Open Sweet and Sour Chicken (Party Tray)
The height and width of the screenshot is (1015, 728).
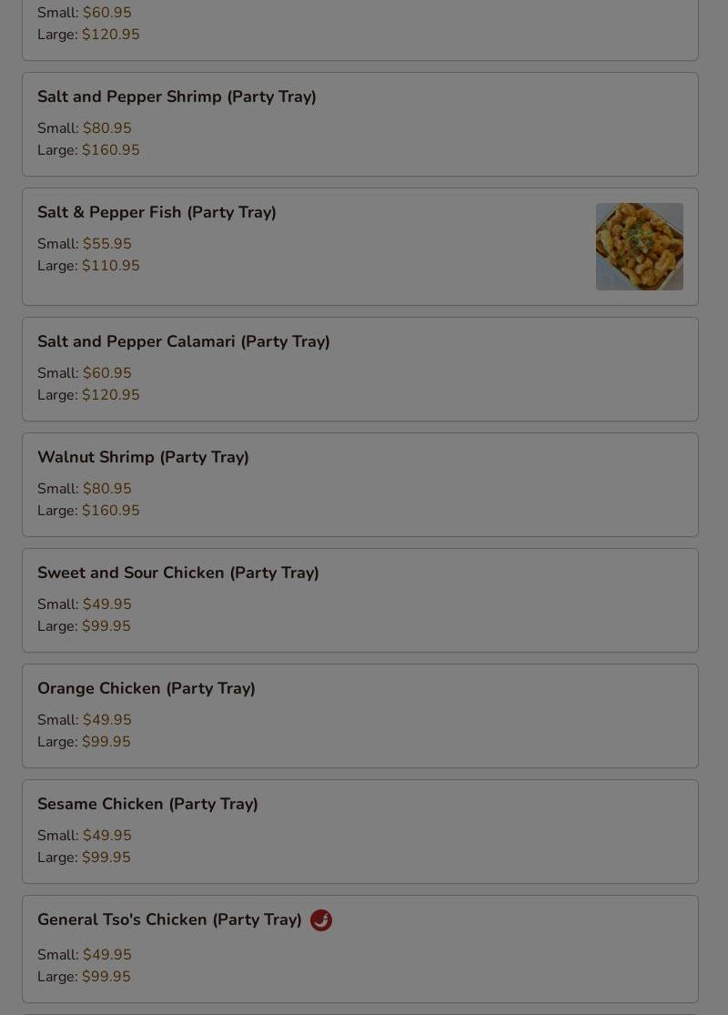point(360,601)
